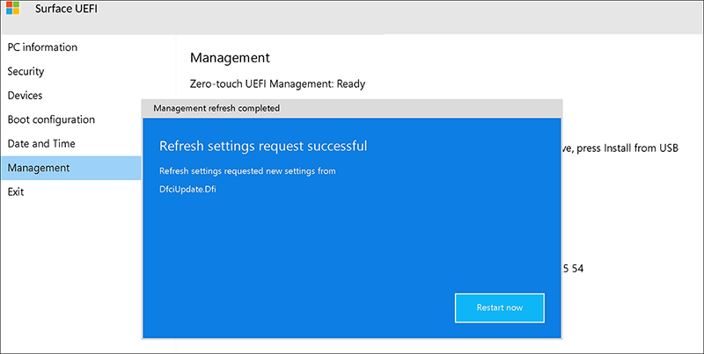Click the Restart now button
Image resolution: width=704 pixels, height=354 pixels.
click(499, 307)
